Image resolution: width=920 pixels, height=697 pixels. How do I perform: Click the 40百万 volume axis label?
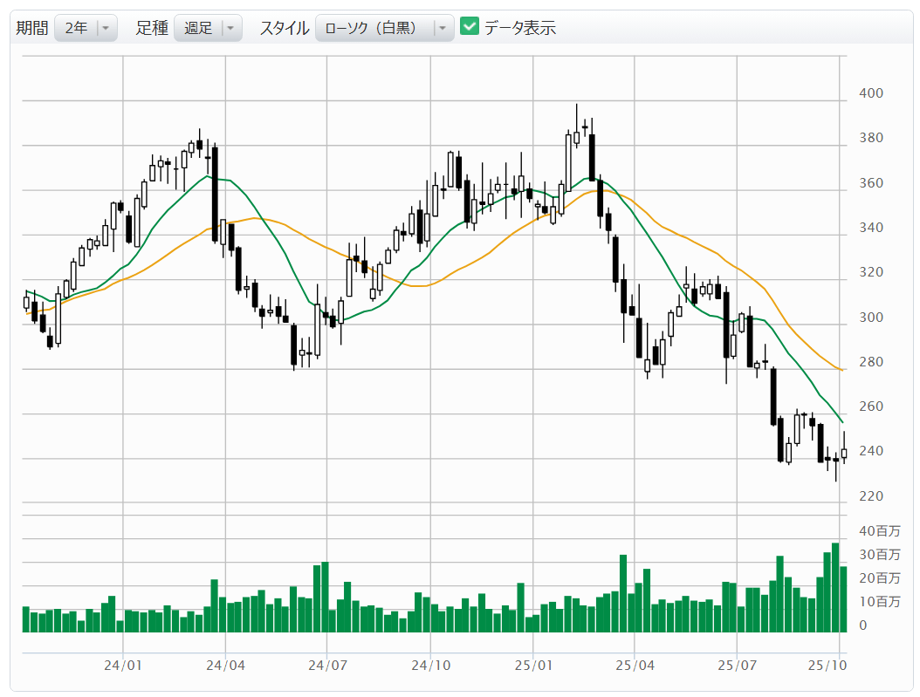(879, 531)
